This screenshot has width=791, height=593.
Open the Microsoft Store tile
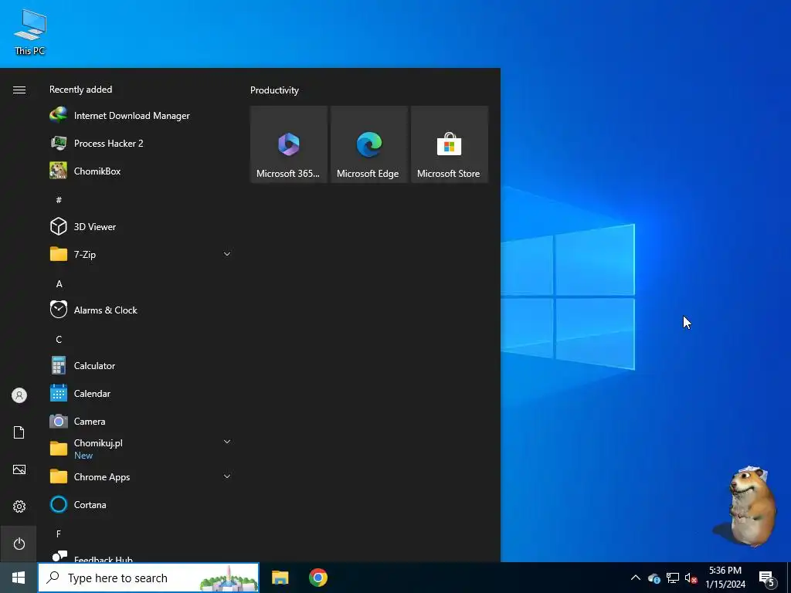450,144
